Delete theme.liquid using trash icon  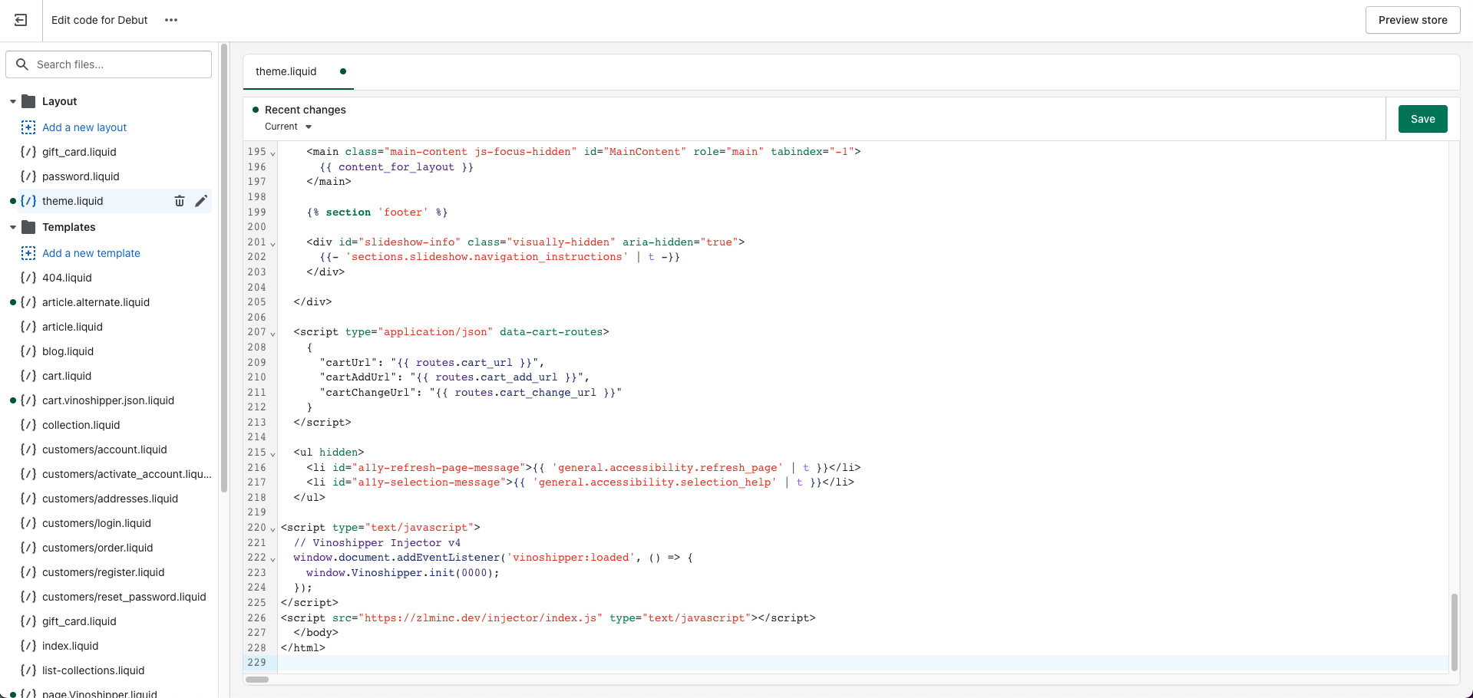click(x=180, y=201)
